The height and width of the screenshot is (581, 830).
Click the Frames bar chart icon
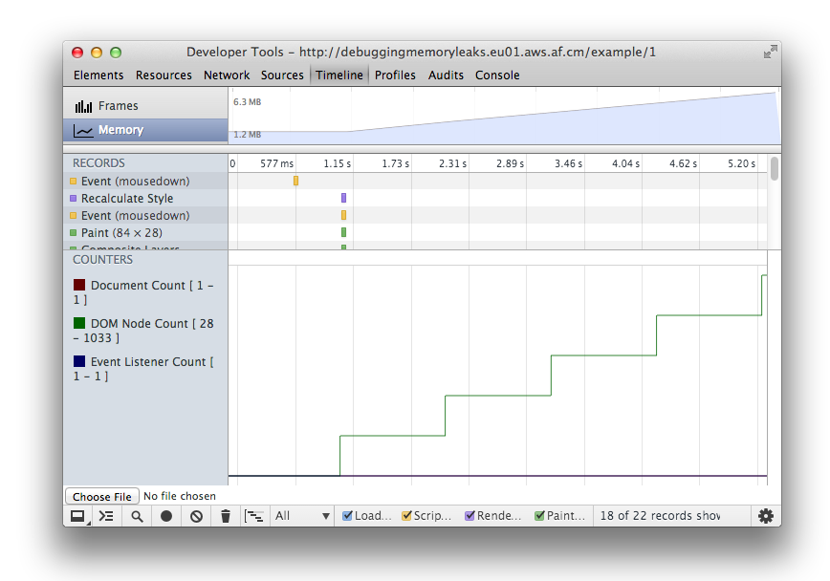coord(84,106)
